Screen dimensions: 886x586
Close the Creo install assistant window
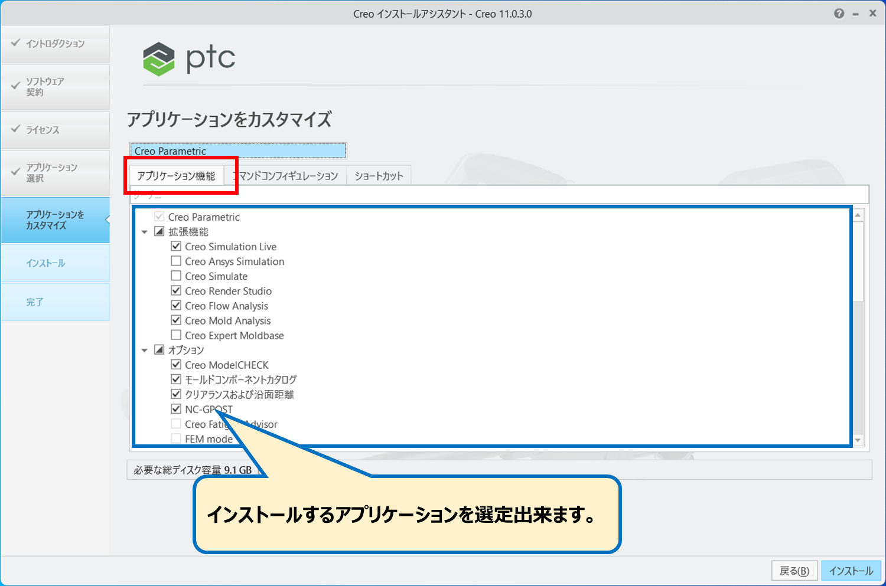[x=872, y=14]
